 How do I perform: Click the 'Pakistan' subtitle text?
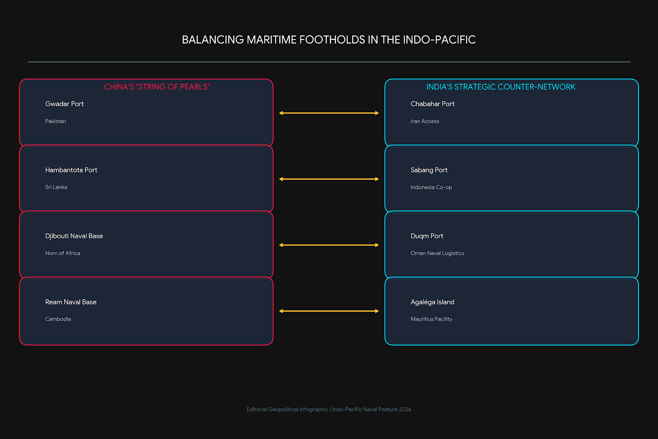pyautogui.click(x=56, y=121)
